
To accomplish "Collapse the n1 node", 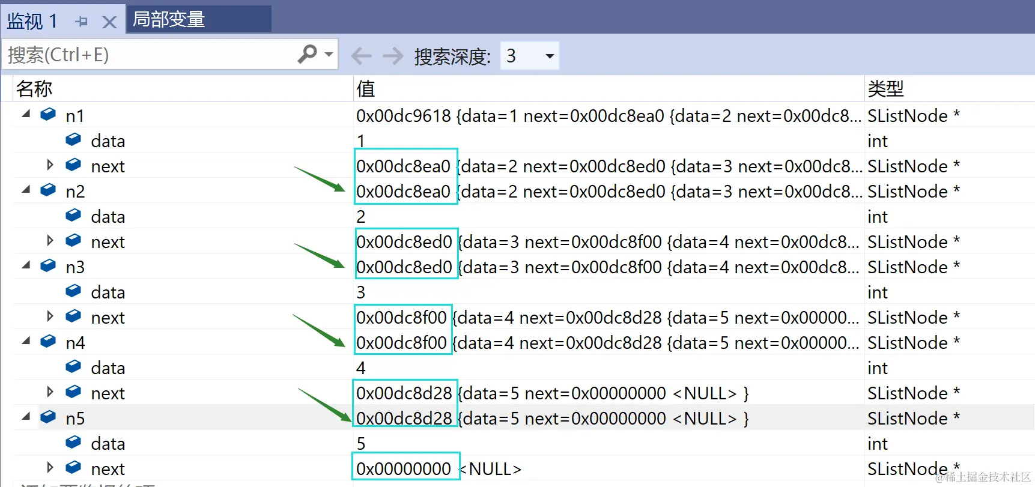I will [x=26, y=113].
